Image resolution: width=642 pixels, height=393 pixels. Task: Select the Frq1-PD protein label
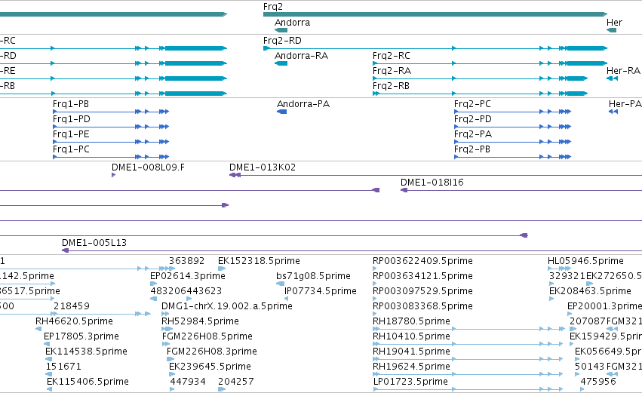pyautogui.click(x=71, y=119)
